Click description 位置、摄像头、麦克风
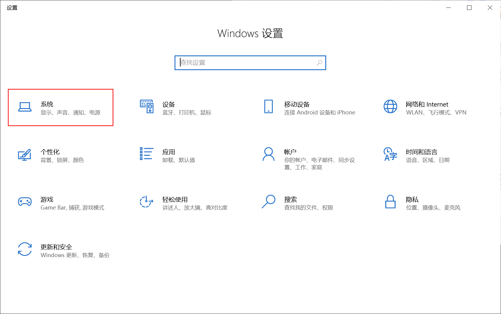 pyautogui.click(x=433, y=208)
